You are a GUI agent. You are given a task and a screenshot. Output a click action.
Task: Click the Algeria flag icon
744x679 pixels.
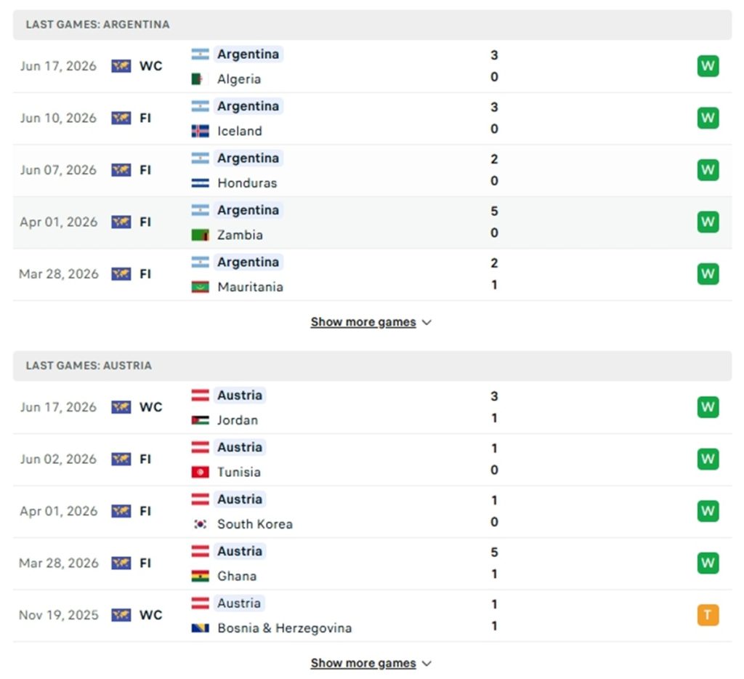pos(200,79)
